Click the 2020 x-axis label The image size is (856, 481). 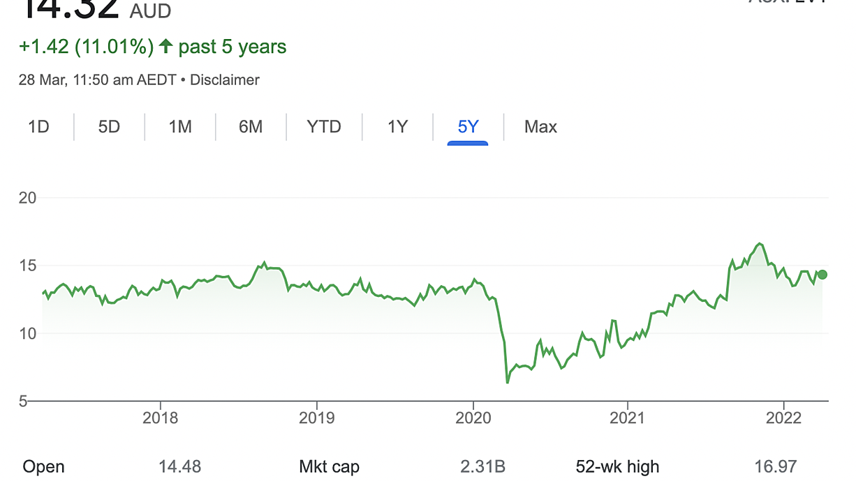pos(473,418)
